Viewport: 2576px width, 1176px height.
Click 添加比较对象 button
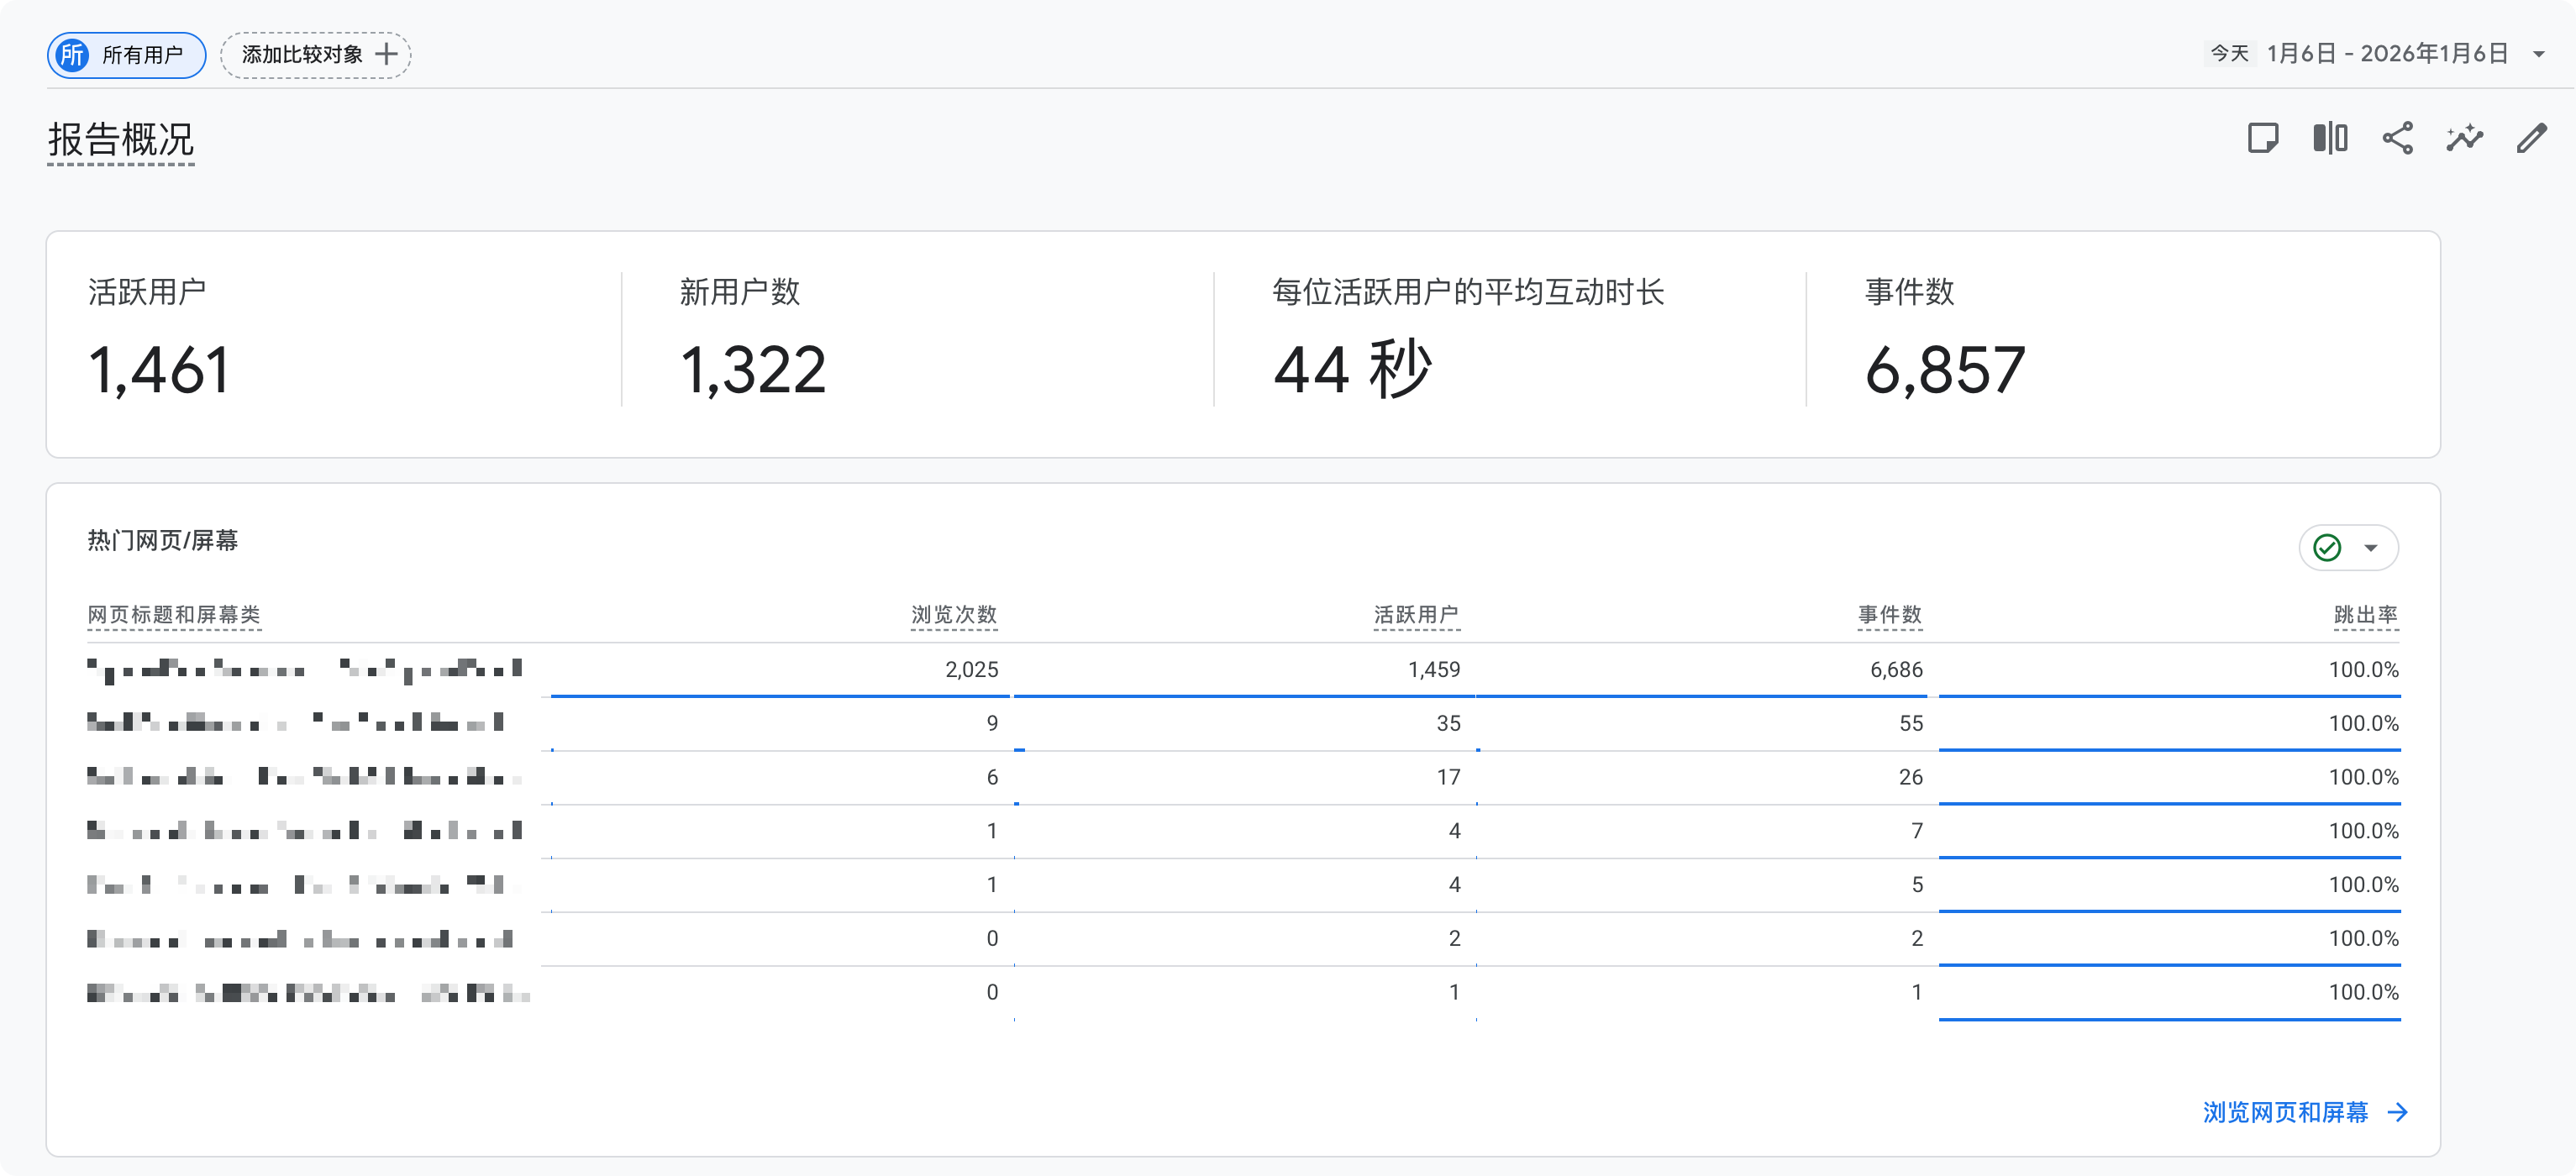pos(315,55)
